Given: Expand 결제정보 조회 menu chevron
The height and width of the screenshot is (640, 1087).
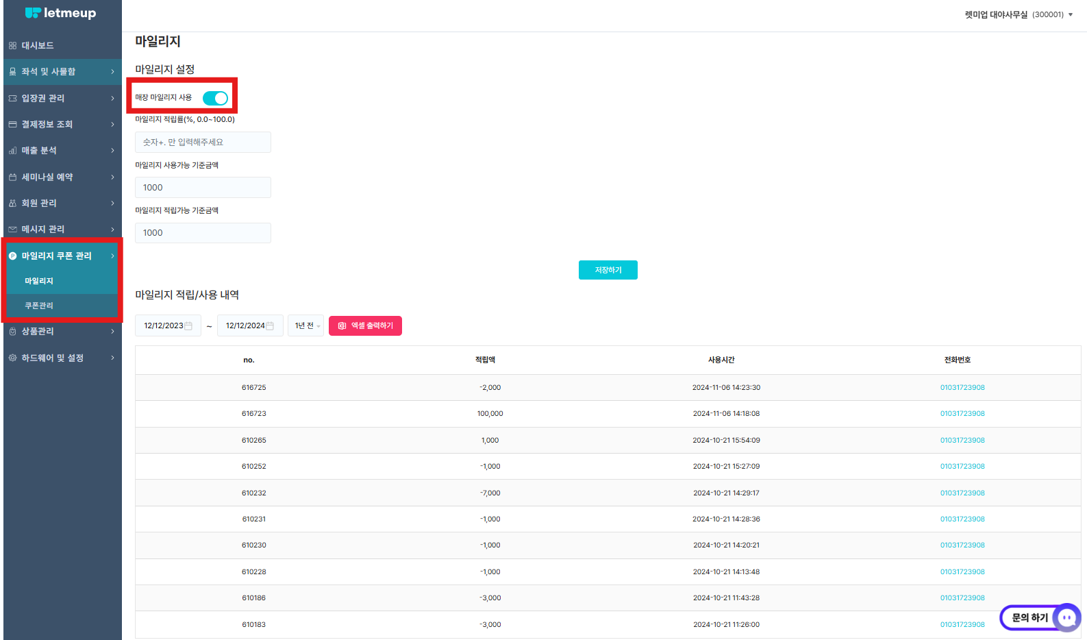Looking at the screenshot, I should tap(112, 125).
